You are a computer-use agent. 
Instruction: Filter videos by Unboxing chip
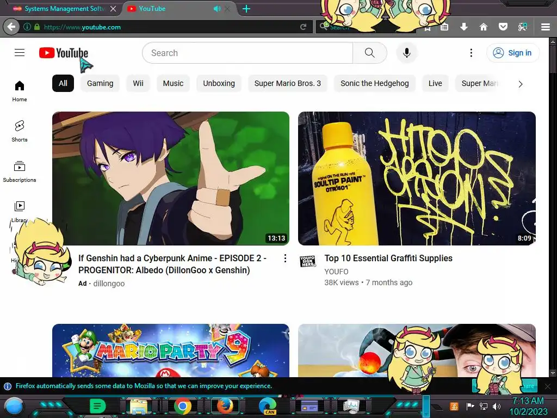219,83
